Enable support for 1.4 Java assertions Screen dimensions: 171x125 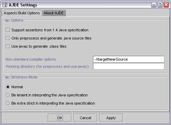(x=8, y=30)
